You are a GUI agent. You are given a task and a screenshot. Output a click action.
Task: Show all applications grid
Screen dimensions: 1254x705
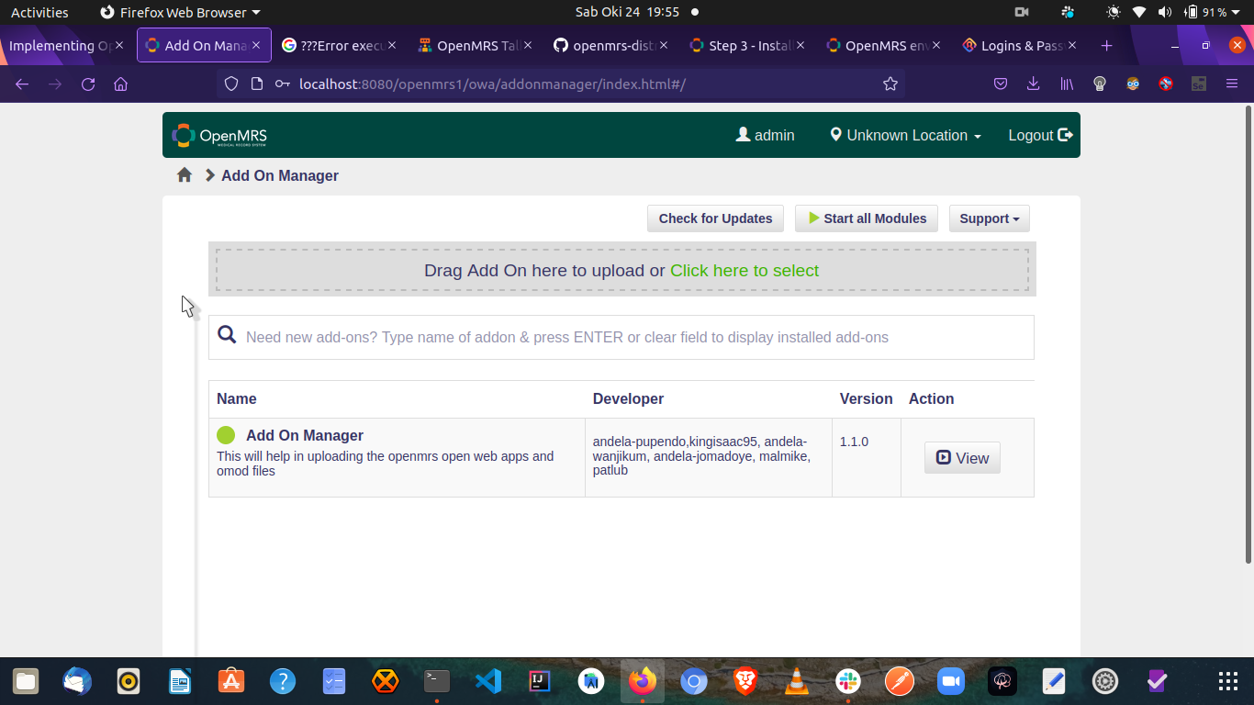pos(1228,681)
